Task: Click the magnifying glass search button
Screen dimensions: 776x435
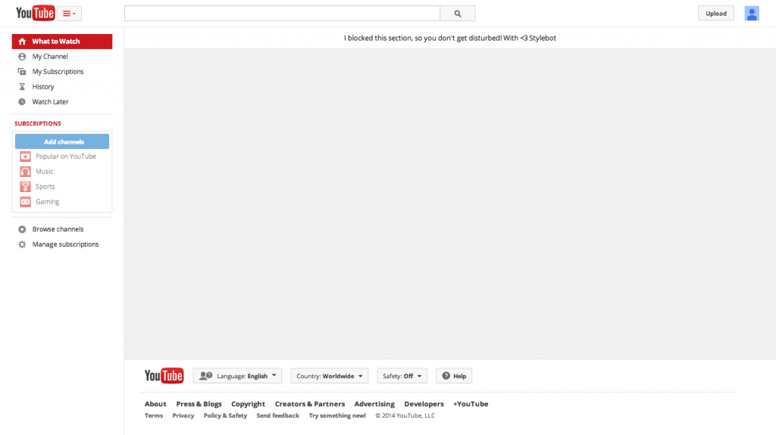Action: (x=458, y=14)
